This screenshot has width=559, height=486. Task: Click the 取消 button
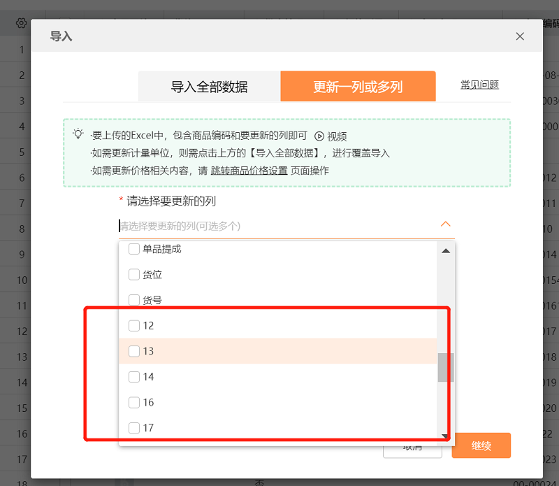412,450
